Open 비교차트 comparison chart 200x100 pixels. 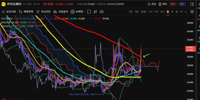(43, 12)
